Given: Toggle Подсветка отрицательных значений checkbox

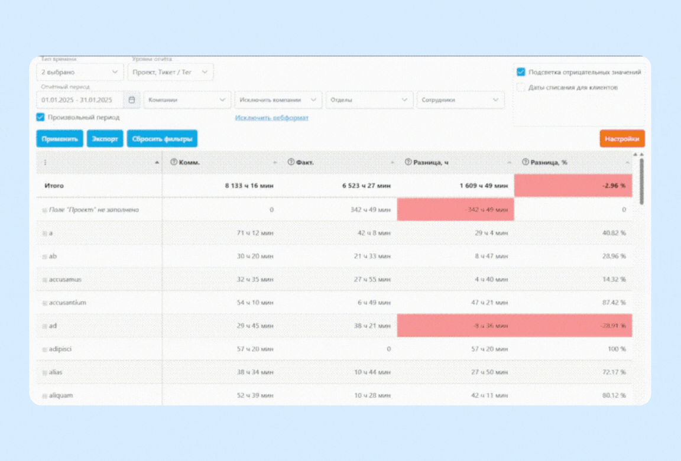Looking at the screenshot, I should [521, 72].
